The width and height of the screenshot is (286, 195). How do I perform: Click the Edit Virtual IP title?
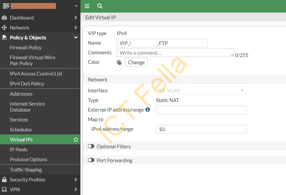click(x=101, y=17)
